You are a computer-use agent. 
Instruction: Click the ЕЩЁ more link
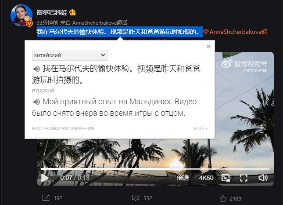click(x=201, y=128)
